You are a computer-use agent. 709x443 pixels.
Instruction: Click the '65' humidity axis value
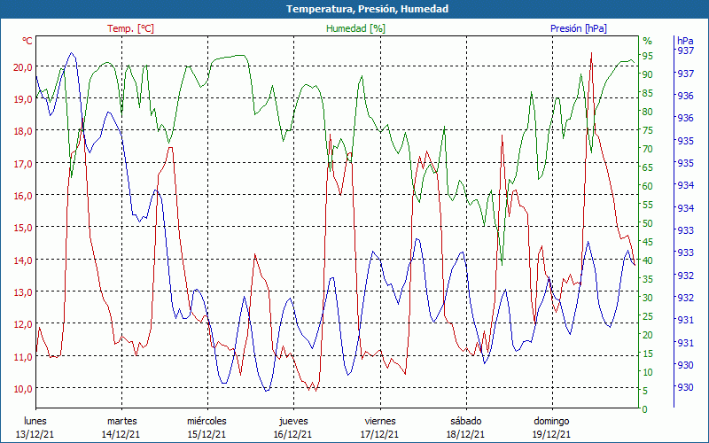coord(648,167)
